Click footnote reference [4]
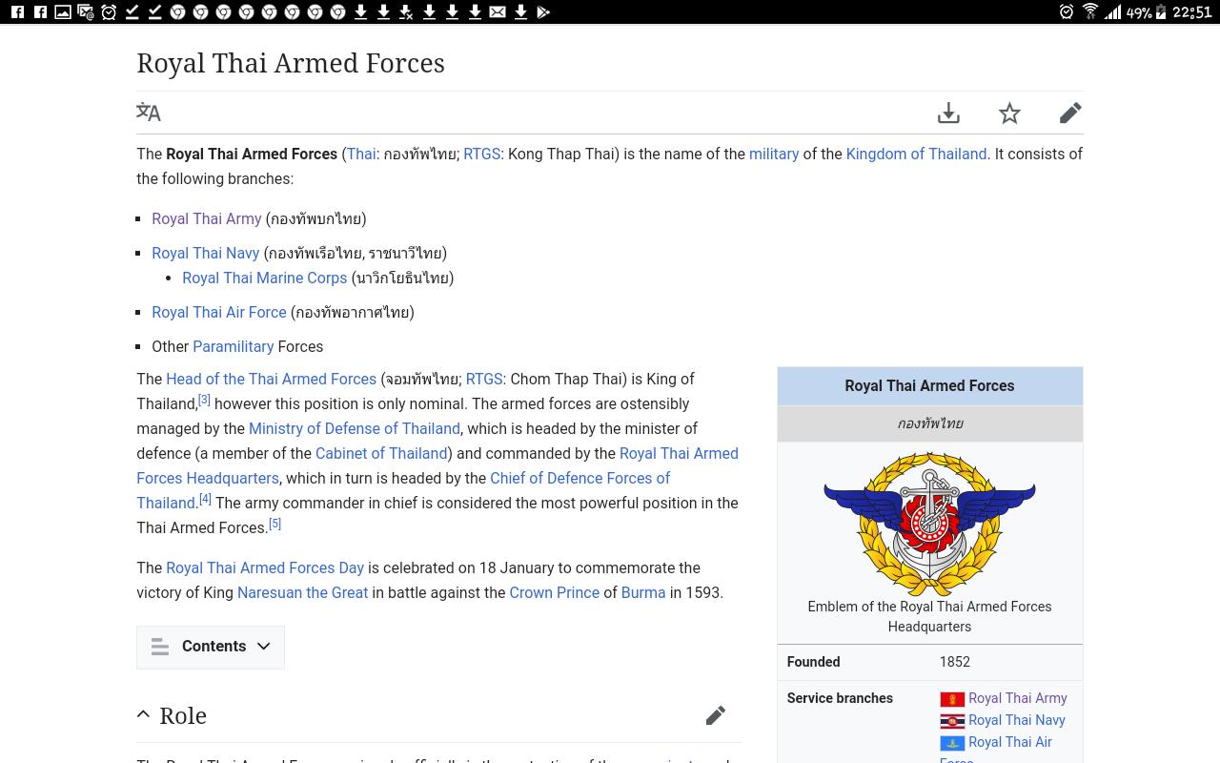Image resolution: width=1220 pixels, height=763 pixels. pos(205,499)
